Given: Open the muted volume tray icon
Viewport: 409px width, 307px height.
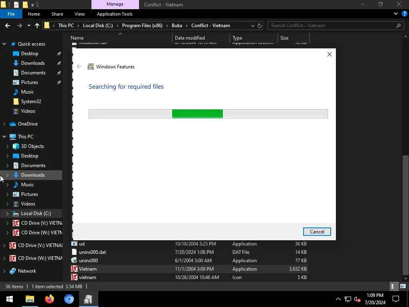Looking at the screenshot, I should 357,299.
